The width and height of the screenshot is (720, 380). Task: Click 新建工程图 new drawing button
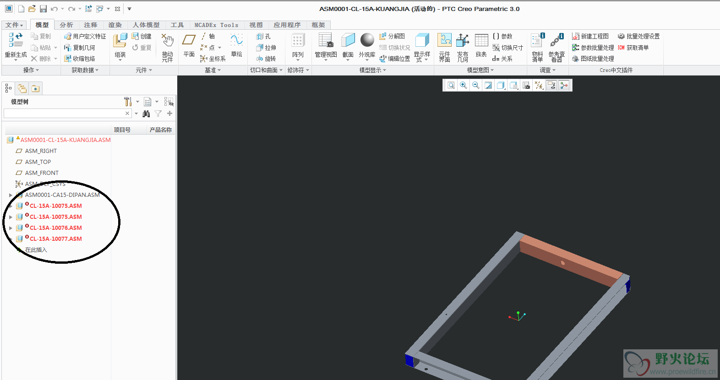pyautogui.click(x=590, y=36)
